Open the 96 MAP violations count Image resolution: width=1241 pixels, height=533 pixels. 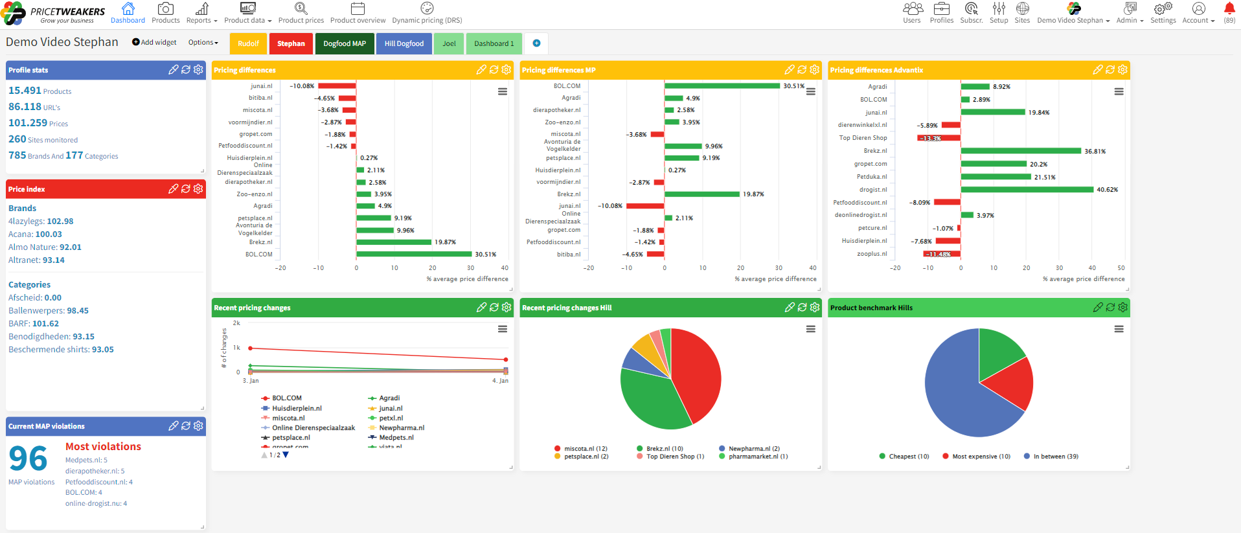coord(28,459)
